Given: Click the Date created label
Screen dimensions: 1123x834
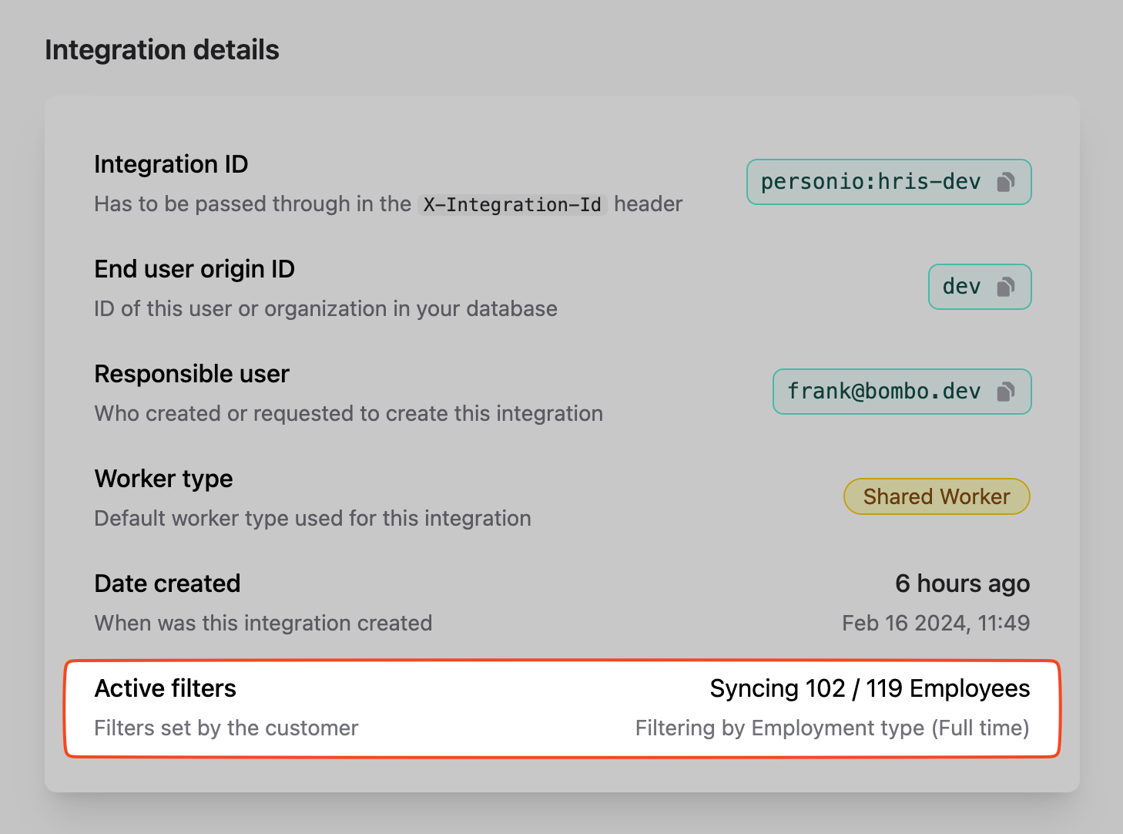Looking at the screenshot, I should [167, 583].
